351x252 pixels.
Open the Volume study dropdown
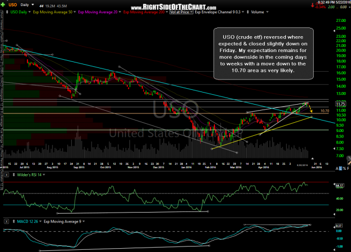pyautogui.click(x=267, y=12)
